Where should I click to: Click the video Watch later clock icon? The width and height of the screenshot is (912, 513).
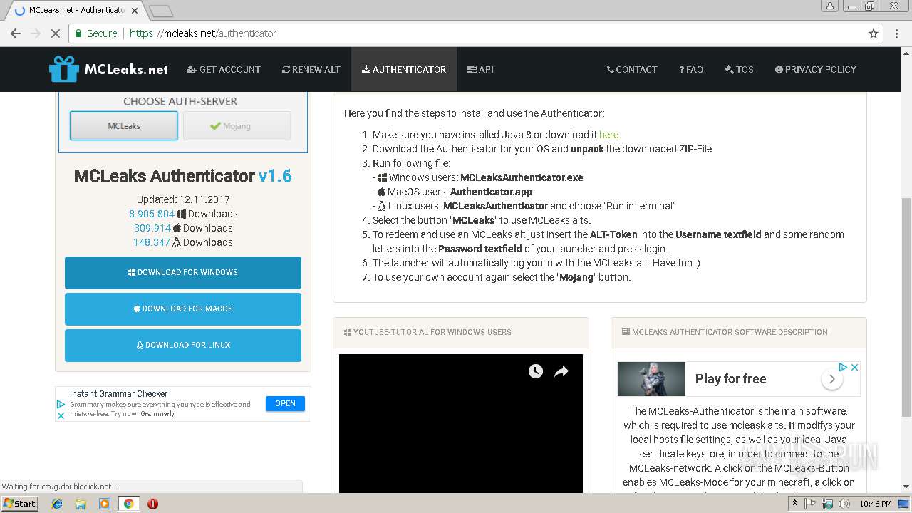tap(536, 371)
